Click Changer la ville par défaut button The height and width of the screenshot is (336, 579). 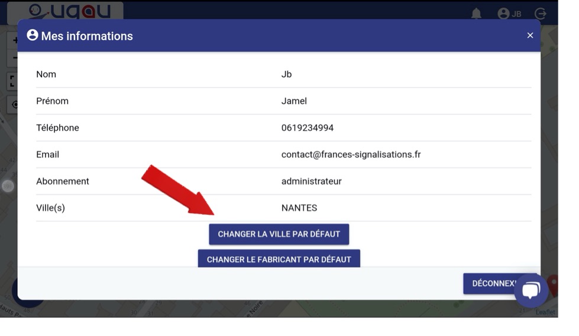point(279,234)
